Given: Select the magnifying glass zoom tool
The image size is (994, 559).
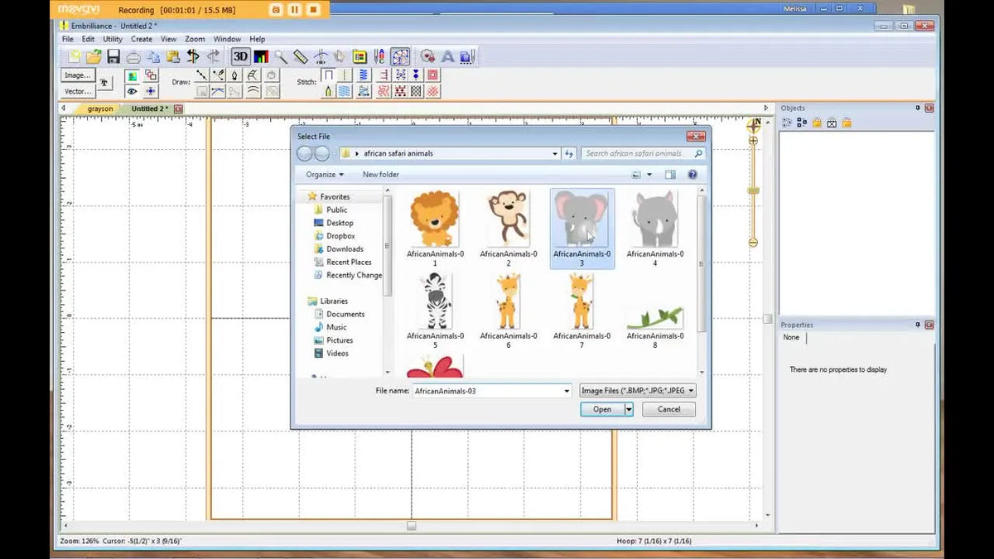Looking at the screenshot, I should pyautogui.click(x=281, y=56).
